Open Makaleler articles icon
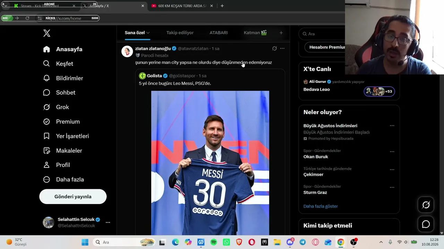The width and height of the screenshot is (444, 249). (x=46, y=151)
